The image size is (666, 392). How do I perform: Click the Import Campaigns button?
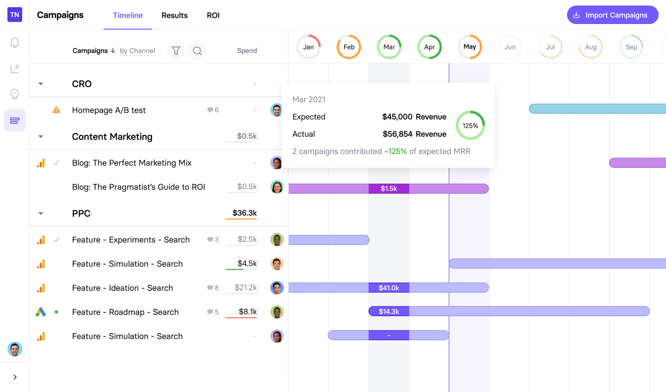612,15
